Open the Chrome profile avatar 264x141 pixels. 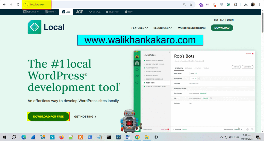click(253, 5)
